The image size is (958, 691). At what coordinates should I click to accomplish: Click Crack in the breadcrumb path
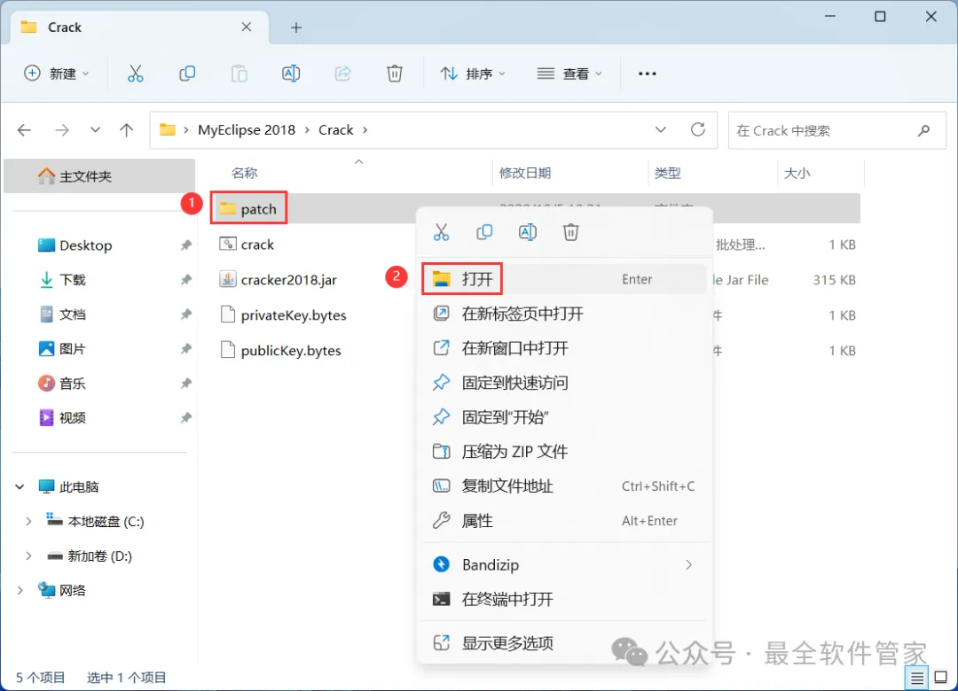[x=335, y=130]
